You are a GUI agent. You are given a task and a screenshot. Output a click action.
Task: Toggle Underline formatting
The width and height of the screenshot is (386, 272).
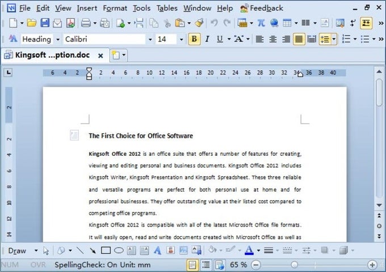[220, 39]
